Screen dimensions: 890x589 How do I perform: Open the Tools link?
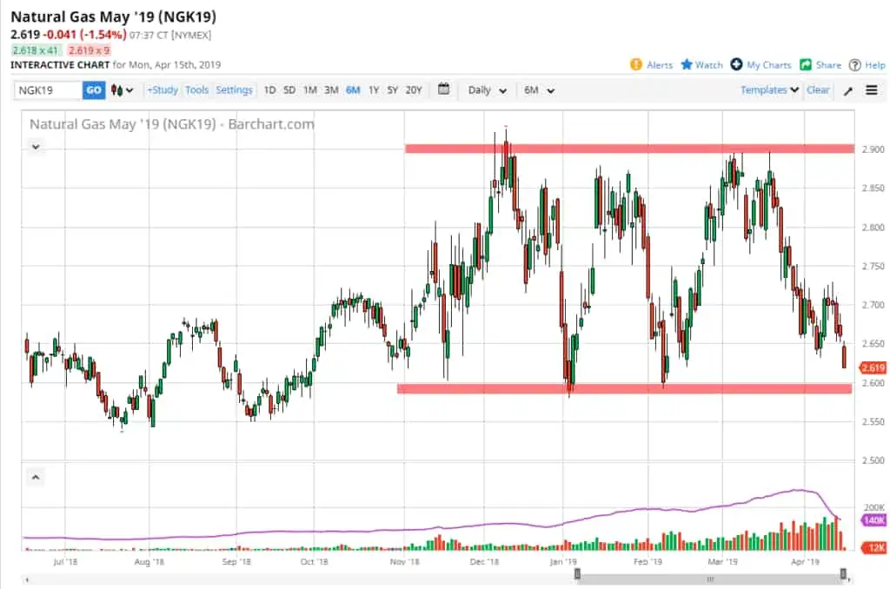(x=197, y=89)
